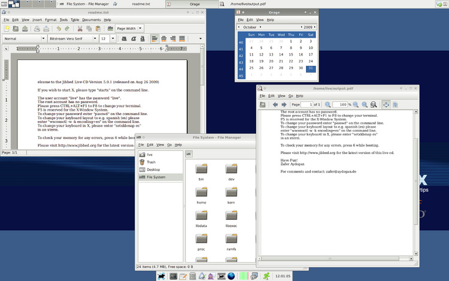Image resolution: width=449 pixels, height=281 pixels.
Task: Select File System in File Manager sidebar
Action: (160, 177)
